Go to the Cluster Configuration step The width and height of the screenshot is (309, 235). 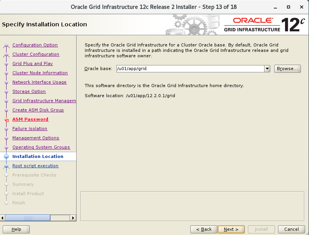[x=36, y=54]
